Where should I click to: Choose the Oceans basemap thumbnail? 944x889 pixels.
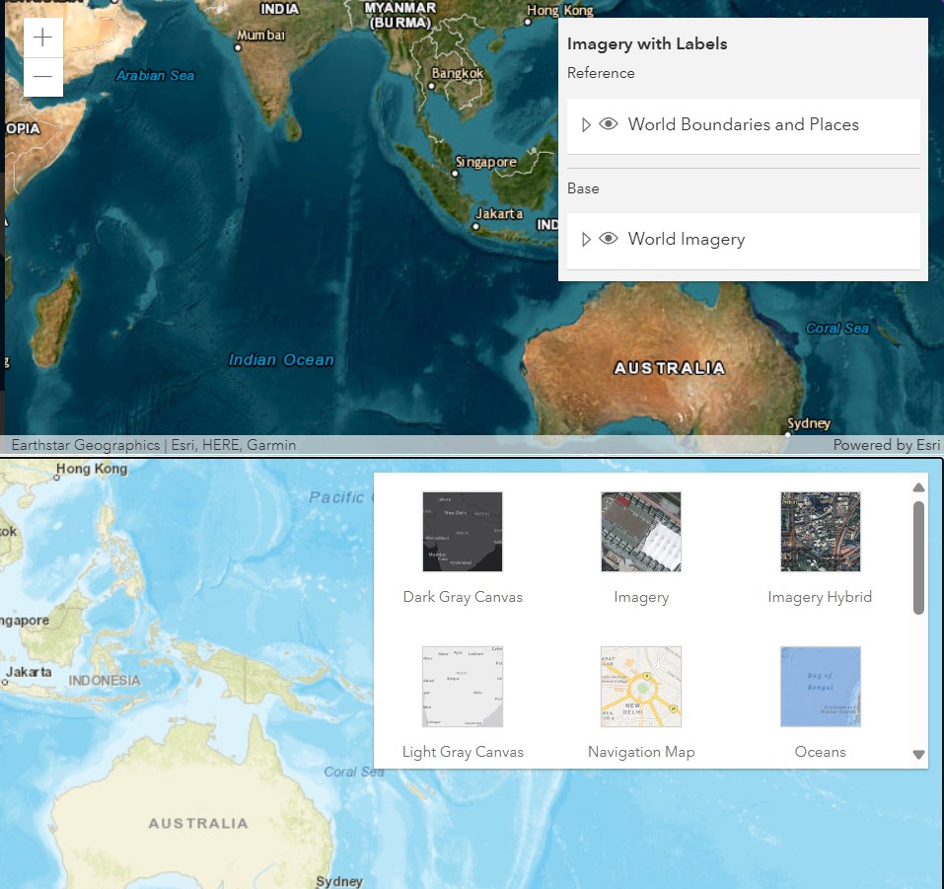[x=820, y=687]
